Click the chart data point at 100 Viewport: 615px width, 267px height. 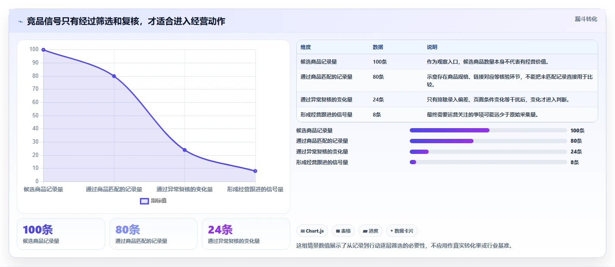44,50
